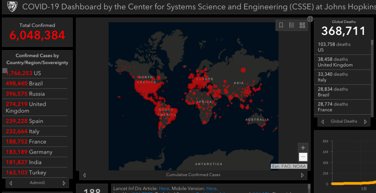Zoom out the map with minus button

[303, 157]
